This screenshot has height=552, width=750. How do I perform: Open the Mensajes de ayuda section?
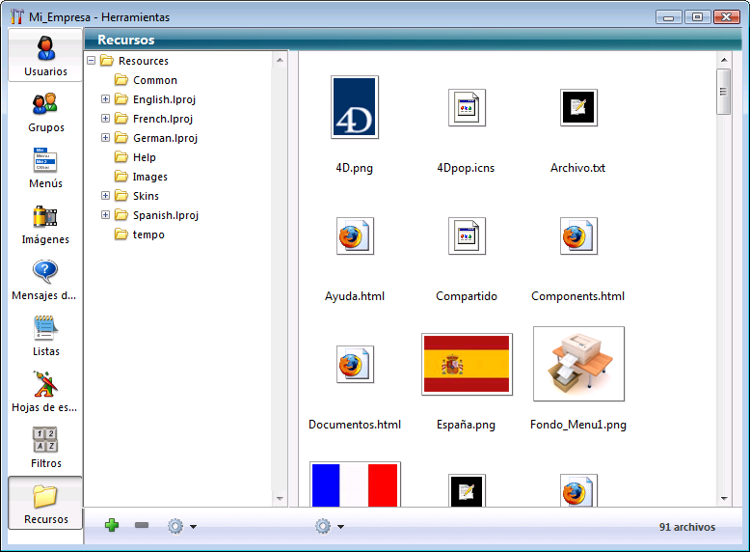click(45, 279)
